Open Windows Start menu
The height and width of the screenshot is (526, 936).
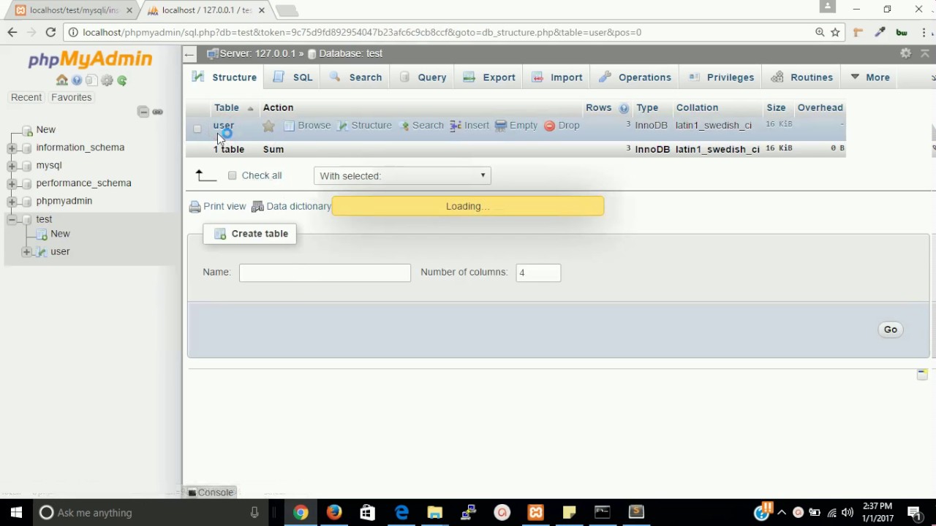point(16,512)
